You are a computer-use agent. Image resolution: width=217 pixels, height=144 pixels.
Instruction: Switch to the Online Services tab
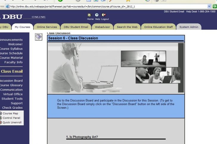coord(47,27)
